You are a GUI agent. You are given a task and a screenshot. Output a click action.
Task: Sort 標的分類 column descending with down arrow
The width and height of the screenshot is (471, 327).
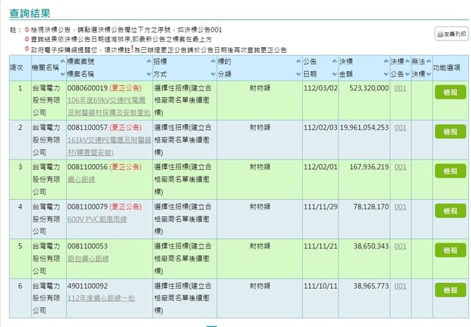point(299,74)
